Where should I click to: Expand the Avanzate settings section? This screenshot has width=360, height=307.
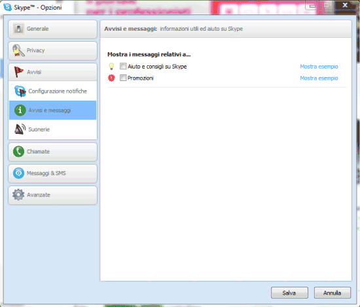(52, 195)
